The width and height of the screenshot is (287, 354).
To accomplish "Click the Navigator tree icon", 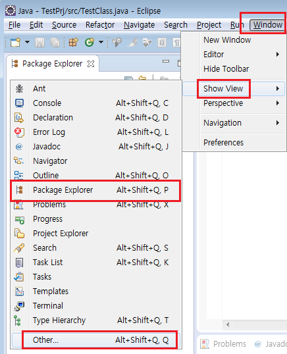I will [x=19, y=161].
